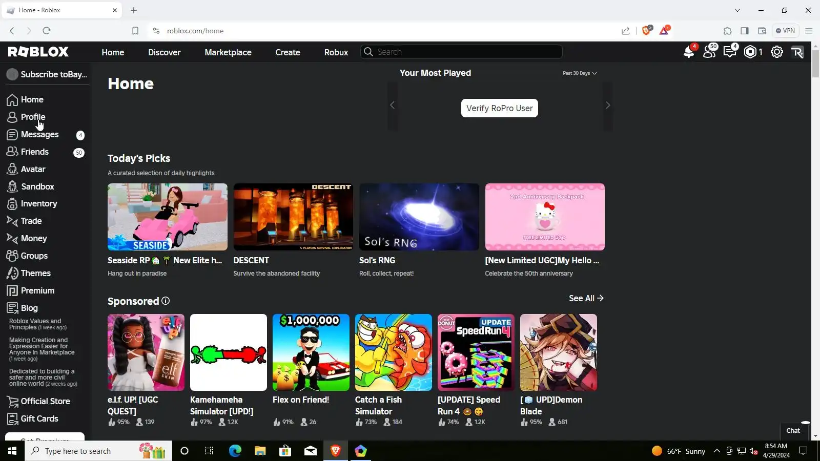Reload the page

47,31
